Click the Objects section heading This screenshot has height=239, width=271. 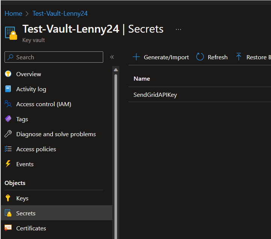[x=15, y=183]
